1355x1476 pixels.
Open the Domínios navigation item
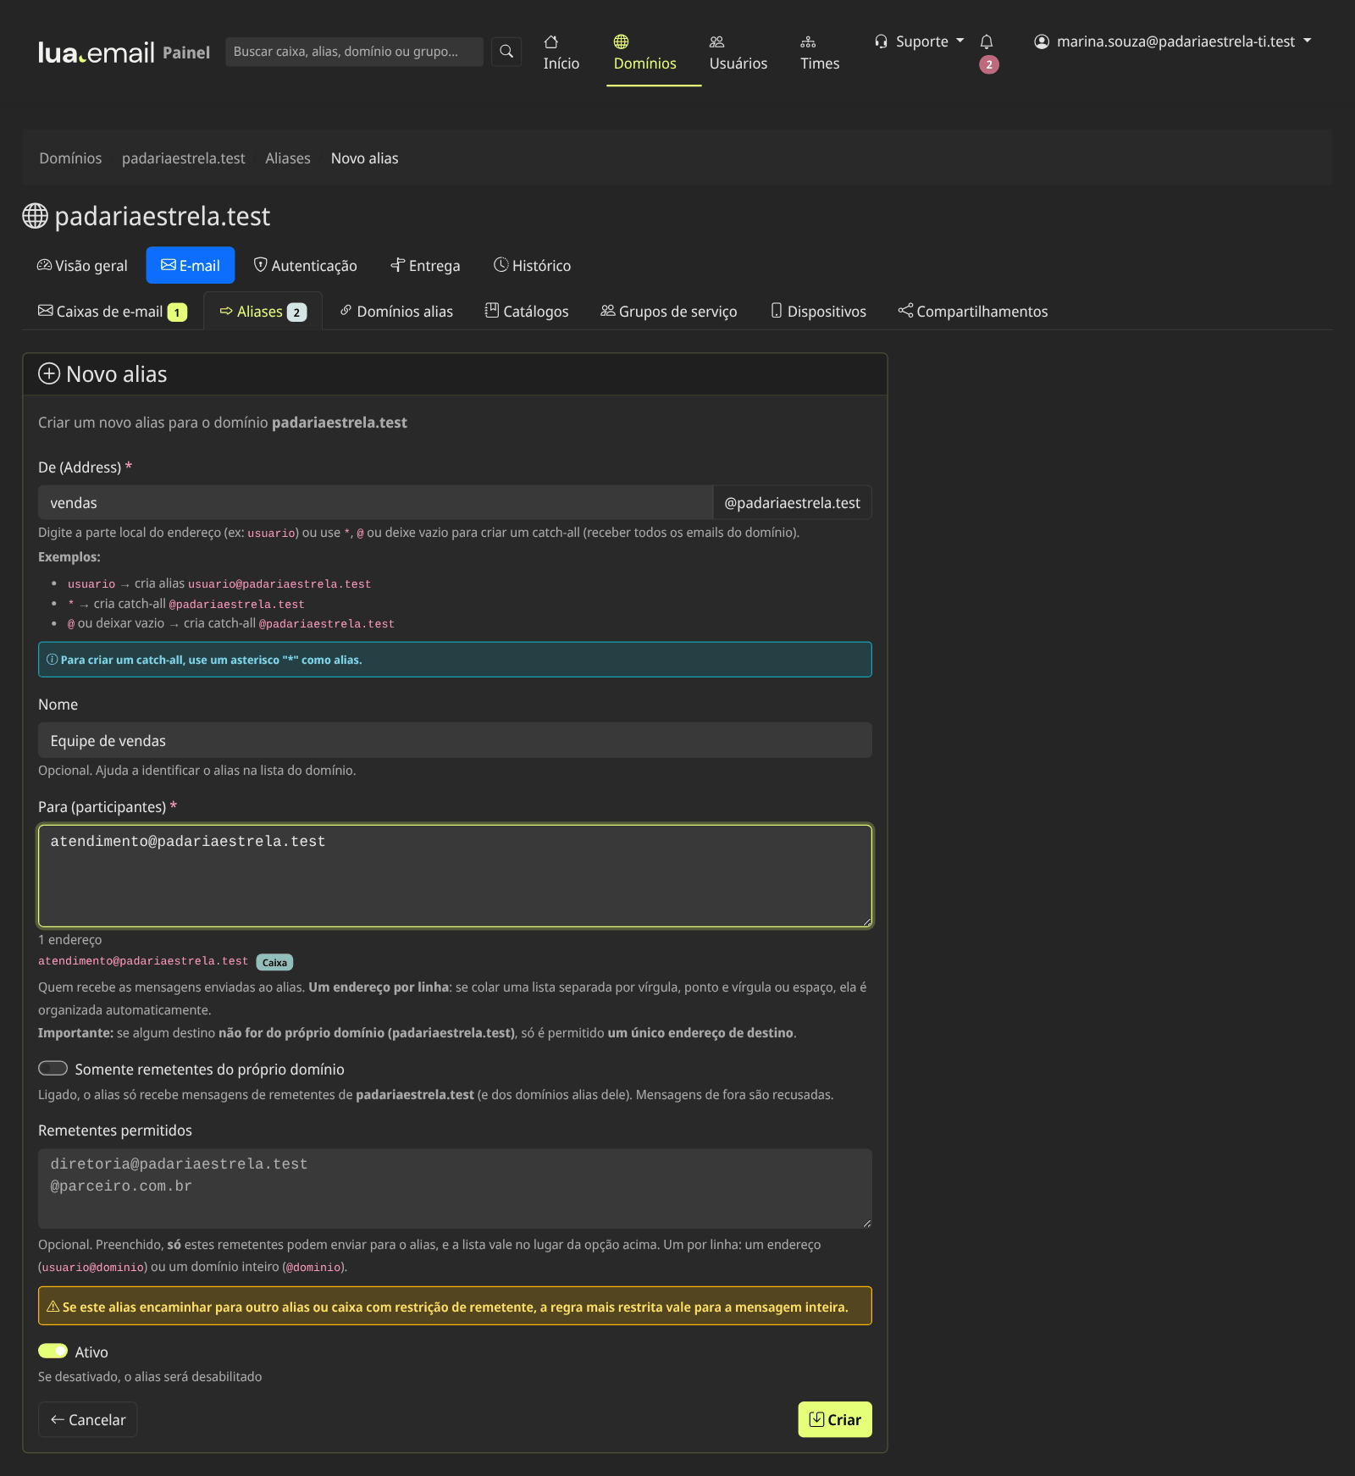[645, 53]
